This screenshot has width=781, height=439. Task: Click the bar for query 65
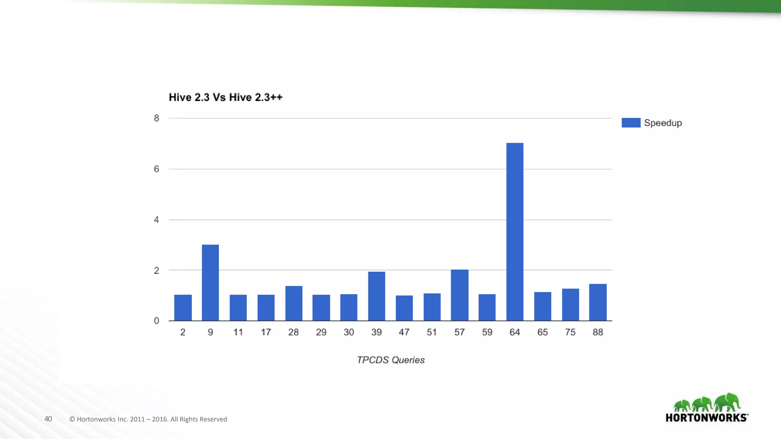[542, 306]
